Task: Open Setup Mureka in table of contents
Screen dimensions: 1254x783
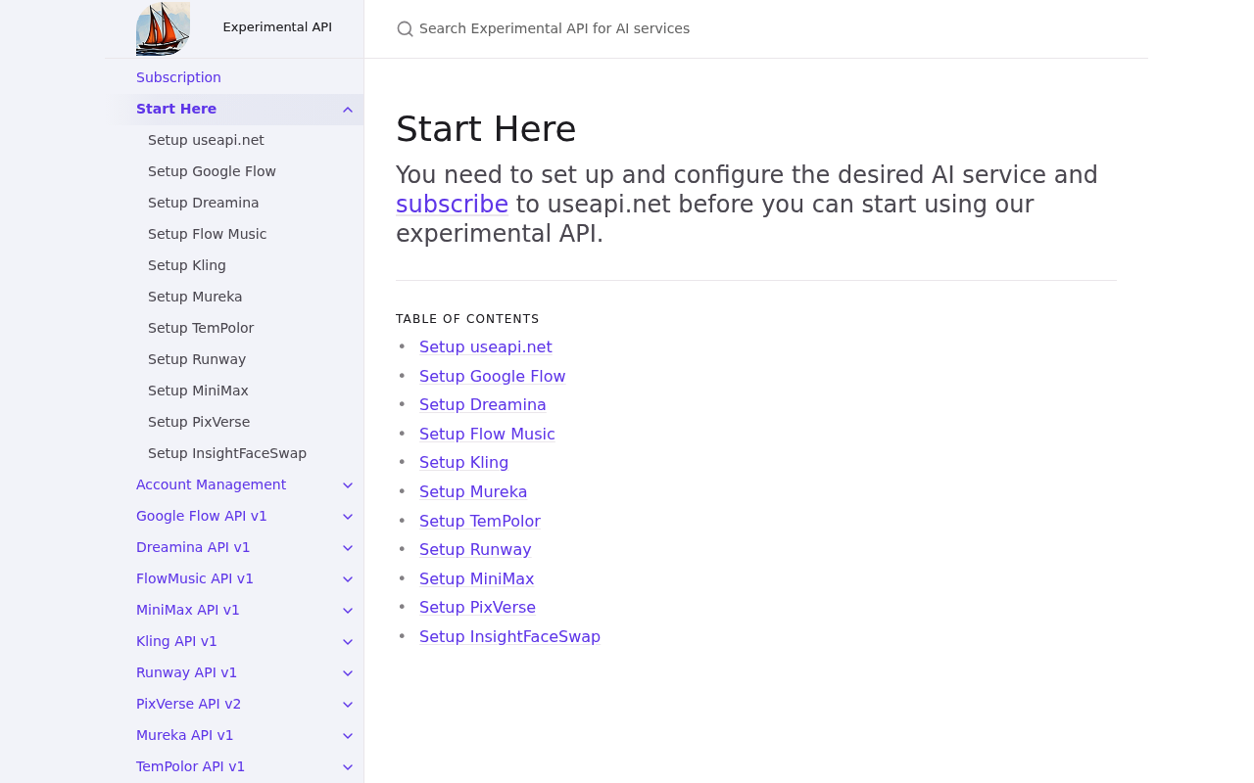Action: [473, 492]
